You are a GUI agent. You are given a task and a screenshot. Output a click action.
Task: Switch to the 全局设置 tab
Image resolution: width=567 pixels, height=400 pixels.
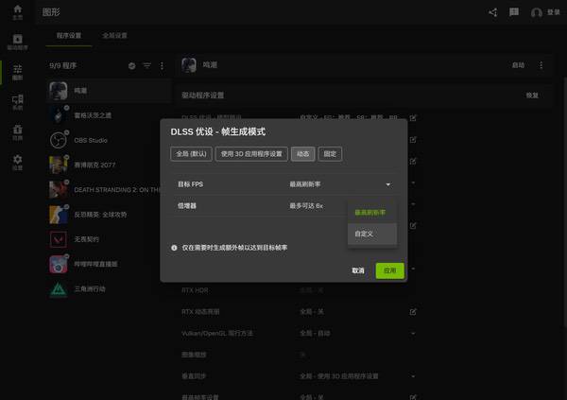click(114, 36)
